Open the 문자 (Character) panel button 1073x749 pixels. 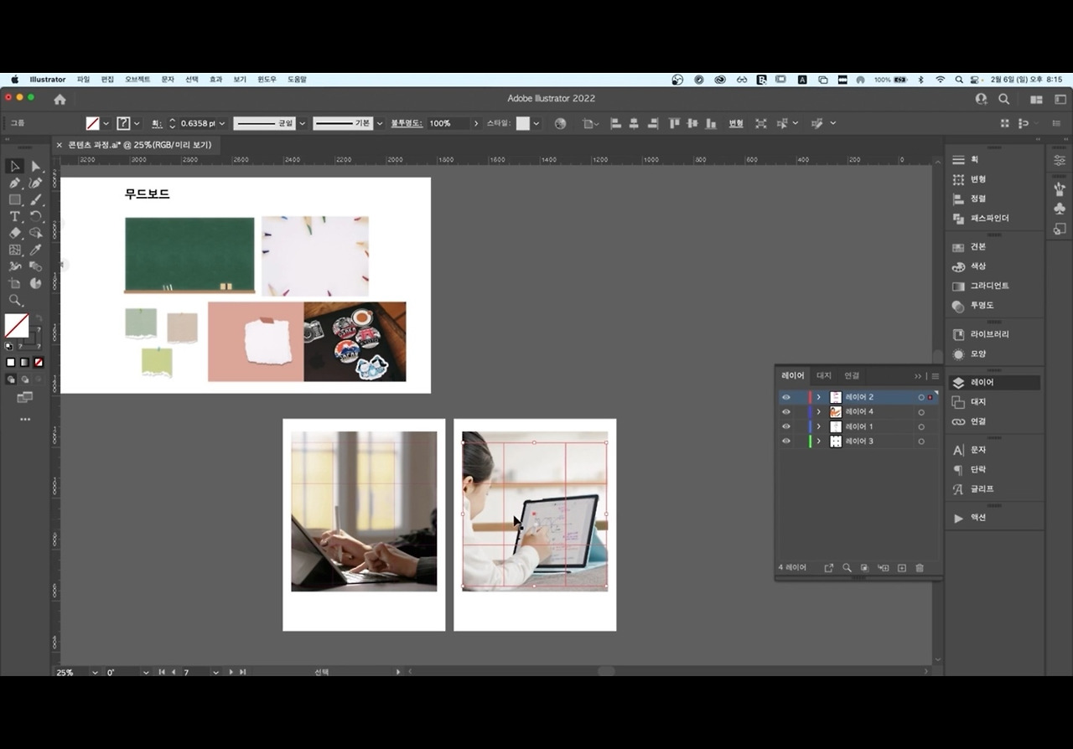[977, 451]
